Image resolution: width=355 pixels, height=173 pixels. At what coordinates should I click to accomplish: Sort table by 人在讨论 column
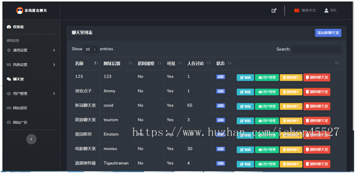tap(198, 64)
